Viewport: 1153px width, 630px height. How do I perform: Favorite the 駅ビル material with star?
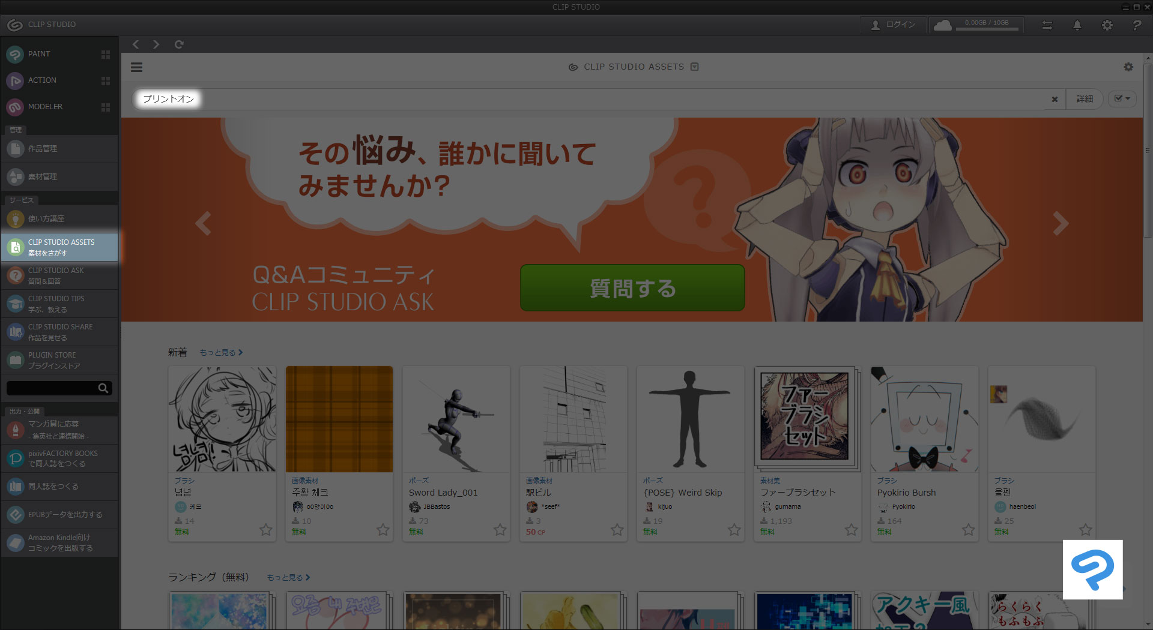[617, 530]
